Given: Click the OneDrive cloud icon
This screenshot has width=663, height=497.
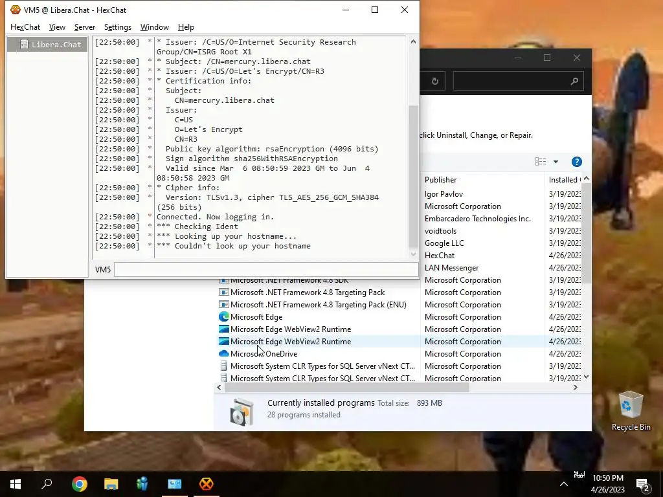Looking at the screenshot, I should [x=223, y=353].
